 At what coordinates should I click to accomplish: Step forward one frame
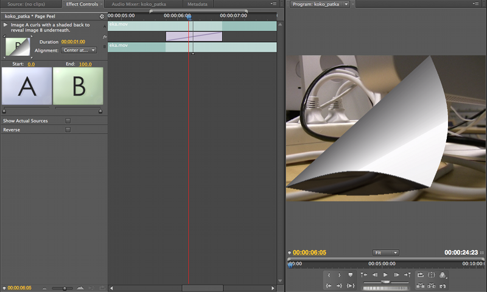click(397, 275)
